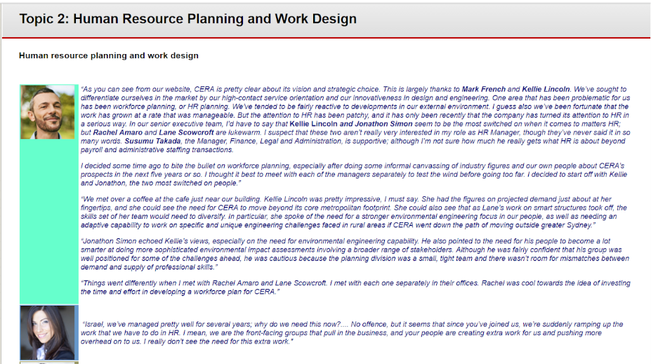
Task: Click the "Topic 2: Human Resource Planning" page title
Action: tap(188, 19)
